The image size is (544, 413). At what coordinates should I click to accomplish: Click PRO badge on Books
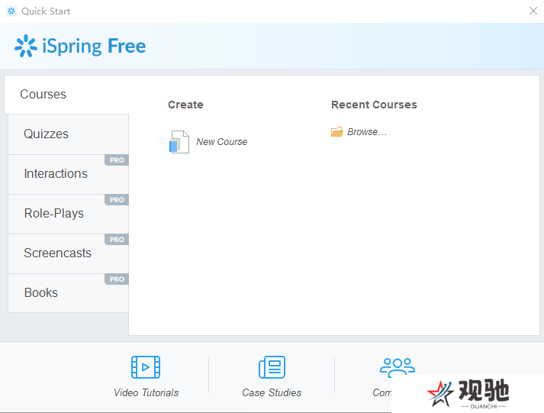(x=117, y=279)
